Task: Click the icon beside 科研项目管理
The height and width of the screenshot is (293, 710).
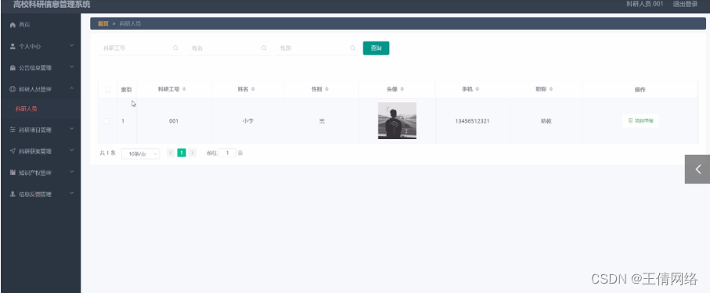Action: (13, 130)
